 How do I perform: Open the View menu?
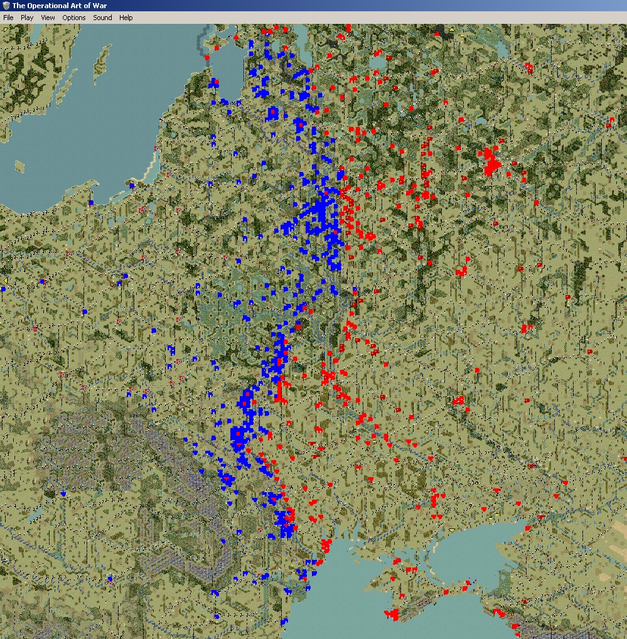tap(48, 18)
